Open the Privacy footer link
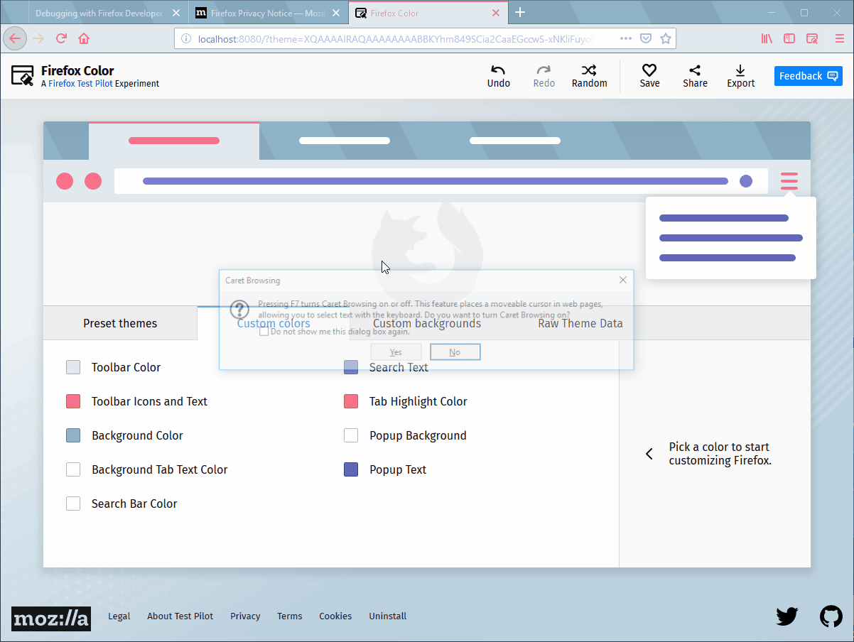The image size is (854, 642). (x=245, y=616)
